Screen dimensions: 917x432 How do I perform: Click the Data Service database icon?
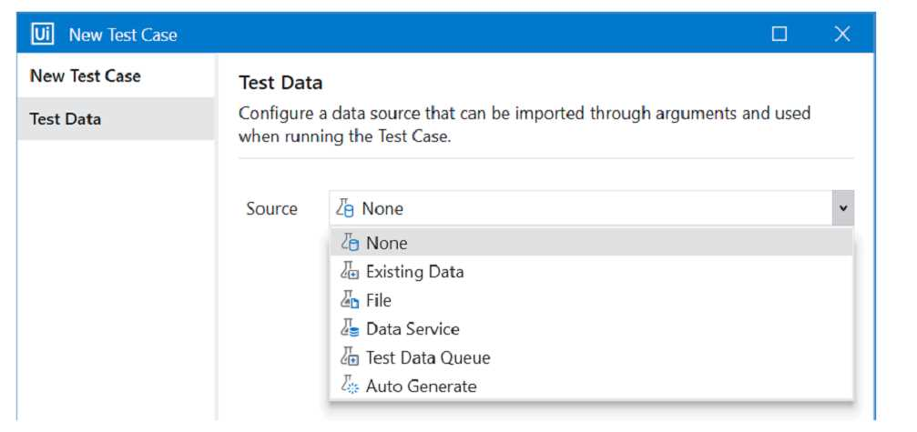pyautogui.click(x=350, y=329)
